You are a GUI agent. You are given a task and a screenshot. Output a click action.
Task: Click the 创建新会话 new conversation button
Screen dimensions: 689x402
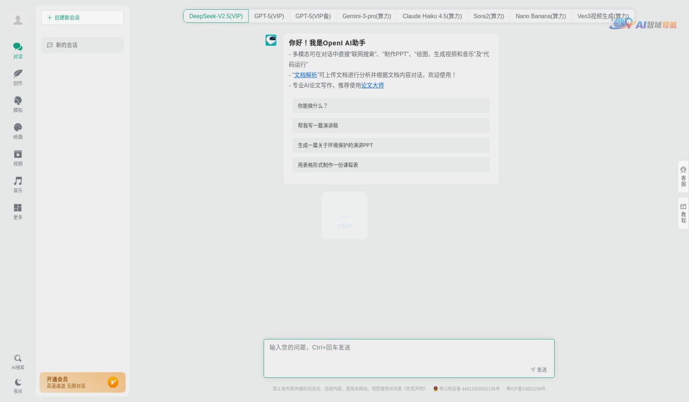click(82, 17)
